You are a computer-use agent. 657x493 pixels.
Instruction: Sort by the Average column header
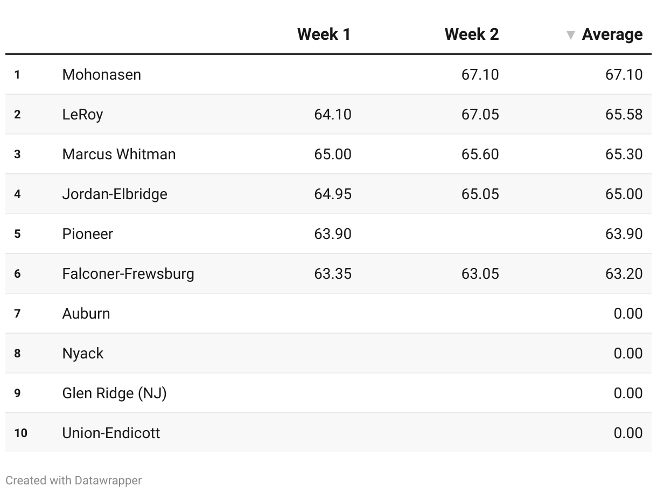tap(612, 34)
